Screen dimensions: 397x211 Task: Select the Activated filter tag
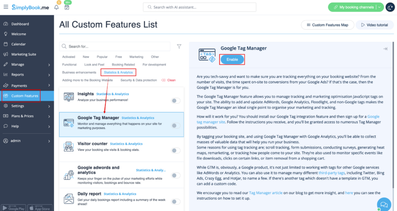[68, 57]
